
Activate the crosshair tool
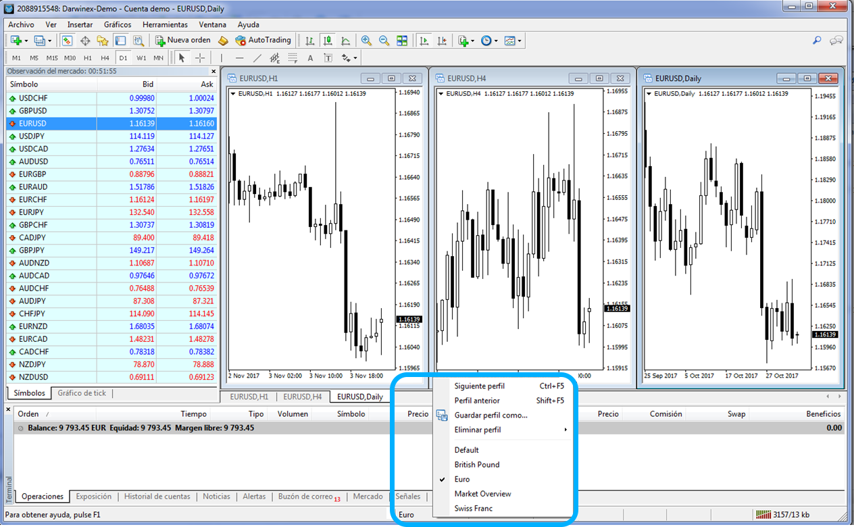pos(200,57)
